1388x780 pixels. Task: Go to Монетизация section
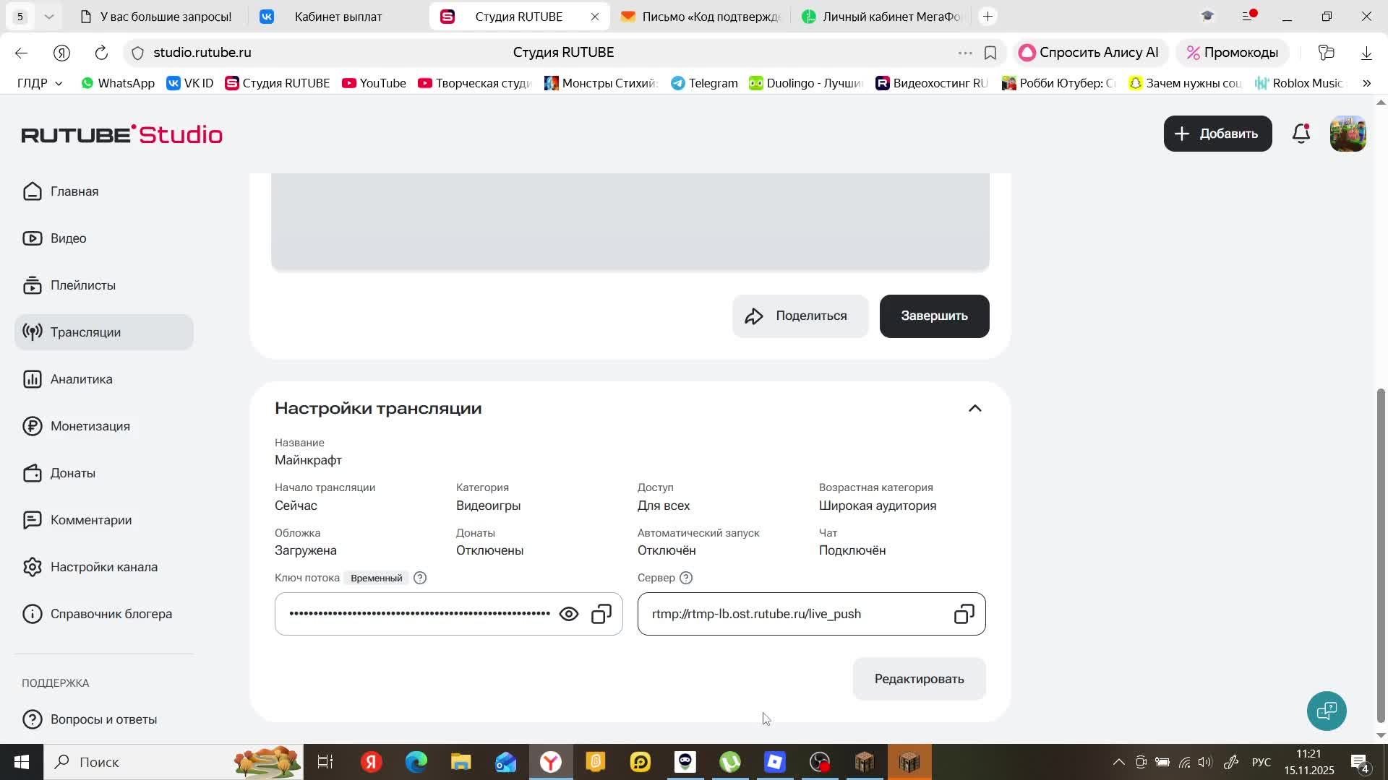(x=90, y=426)
